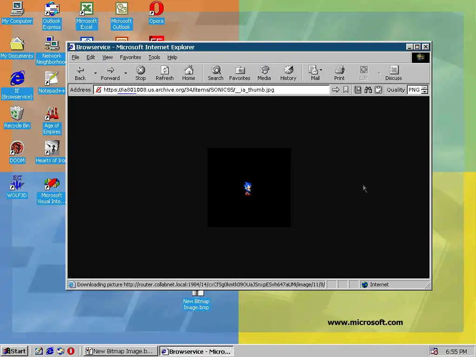Expand the Mail button dropdown arrow
Image resolution: width=476 pixels, height=357 pixels.
[x=321, y=70]
